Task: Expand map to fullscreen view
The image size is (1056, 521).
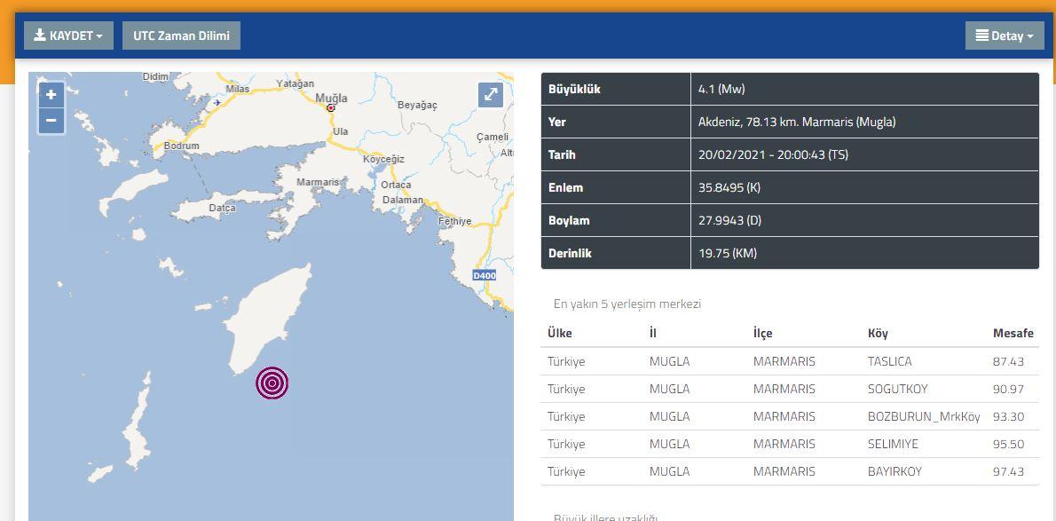Action: point(491,95)
